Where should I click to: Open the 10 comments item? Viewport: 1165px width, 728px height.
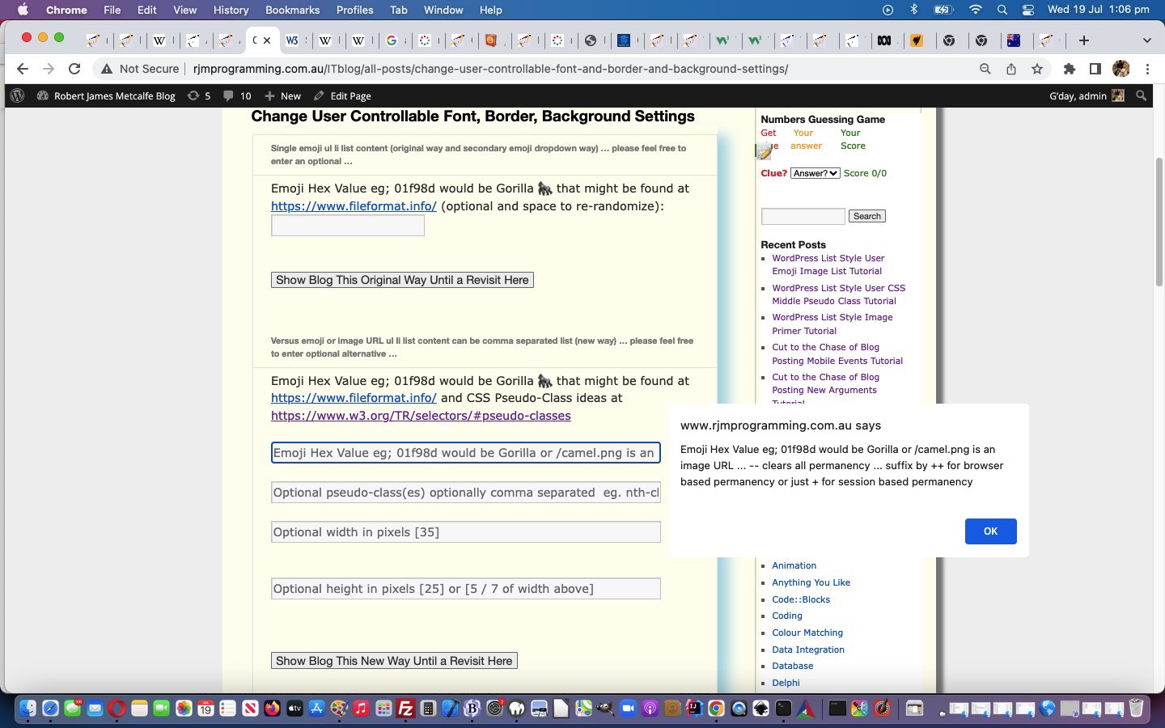[237, 95]
